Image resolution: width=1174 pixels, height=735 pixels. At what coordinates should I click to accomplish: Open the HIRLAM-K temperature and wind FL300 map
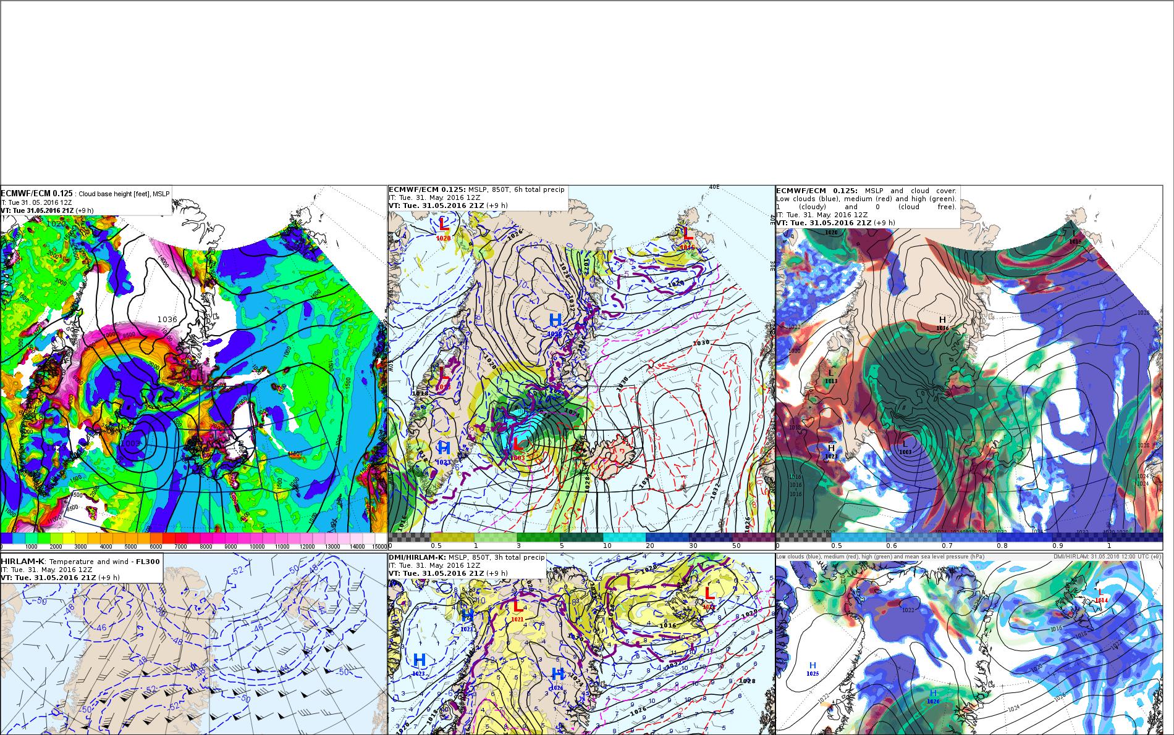[x=193, y=644]
